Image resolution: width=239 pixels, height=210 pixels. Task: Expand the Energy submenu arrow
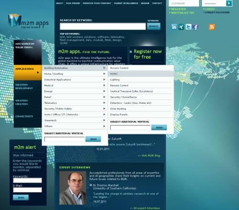pyautogui.click(x=104, y=91)
